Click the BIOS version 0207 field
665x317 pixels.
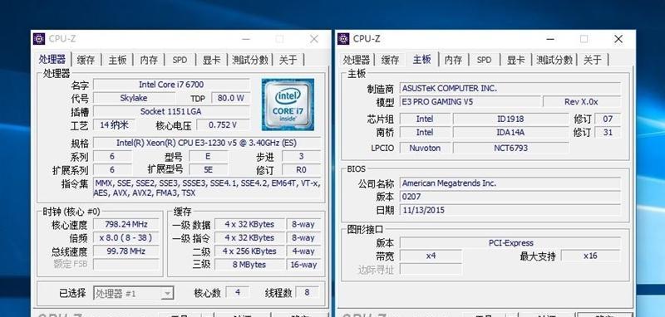point(510,197)
